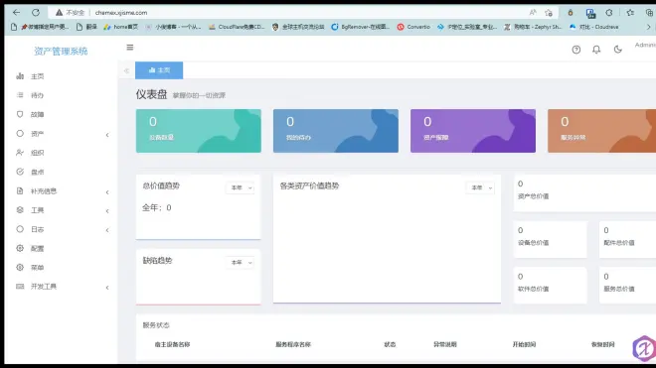Expand the 日志 sidebar submenu arrow
656x368 pixels.
click(x=107, y=230)
